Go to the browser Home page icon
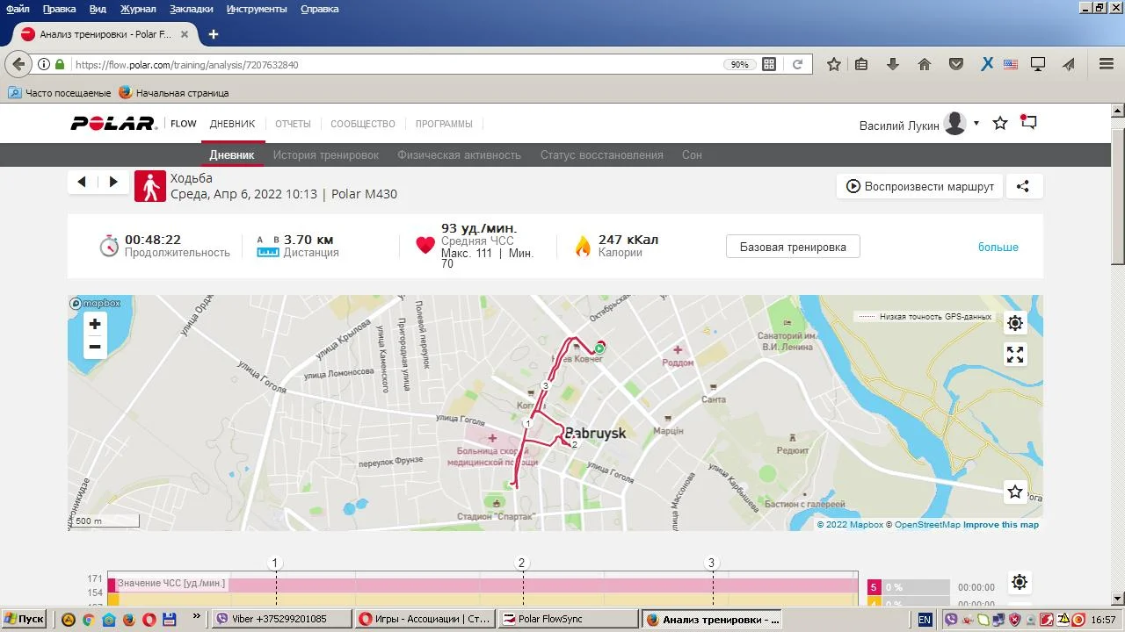The height and width of the screenshot is (632, 1125). click(x=925, y=64)
